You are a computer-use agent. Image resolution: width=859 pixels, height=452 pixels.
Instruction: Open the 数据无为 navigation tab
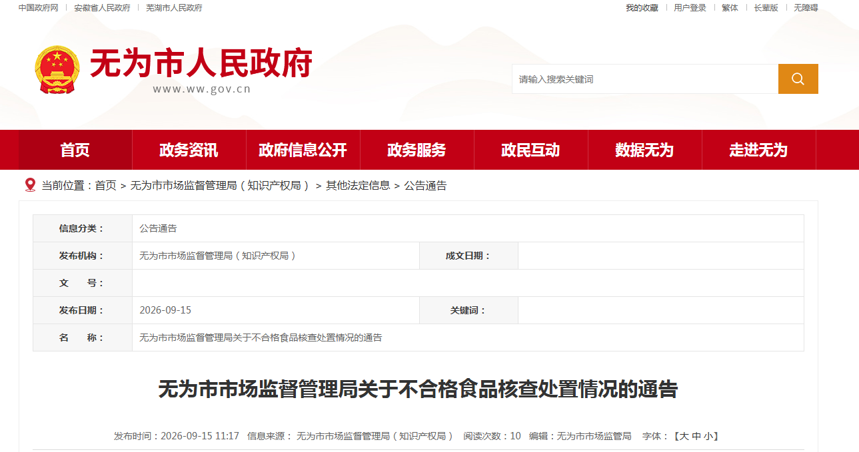[644, 150]
